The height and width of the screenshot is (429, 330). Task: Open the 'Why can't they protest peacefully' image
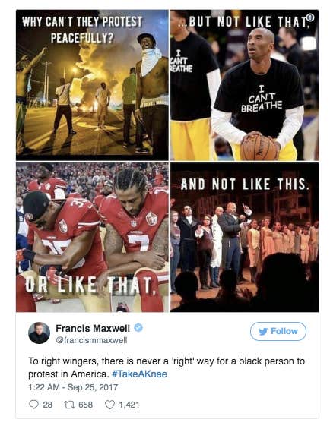pos(92,85)
